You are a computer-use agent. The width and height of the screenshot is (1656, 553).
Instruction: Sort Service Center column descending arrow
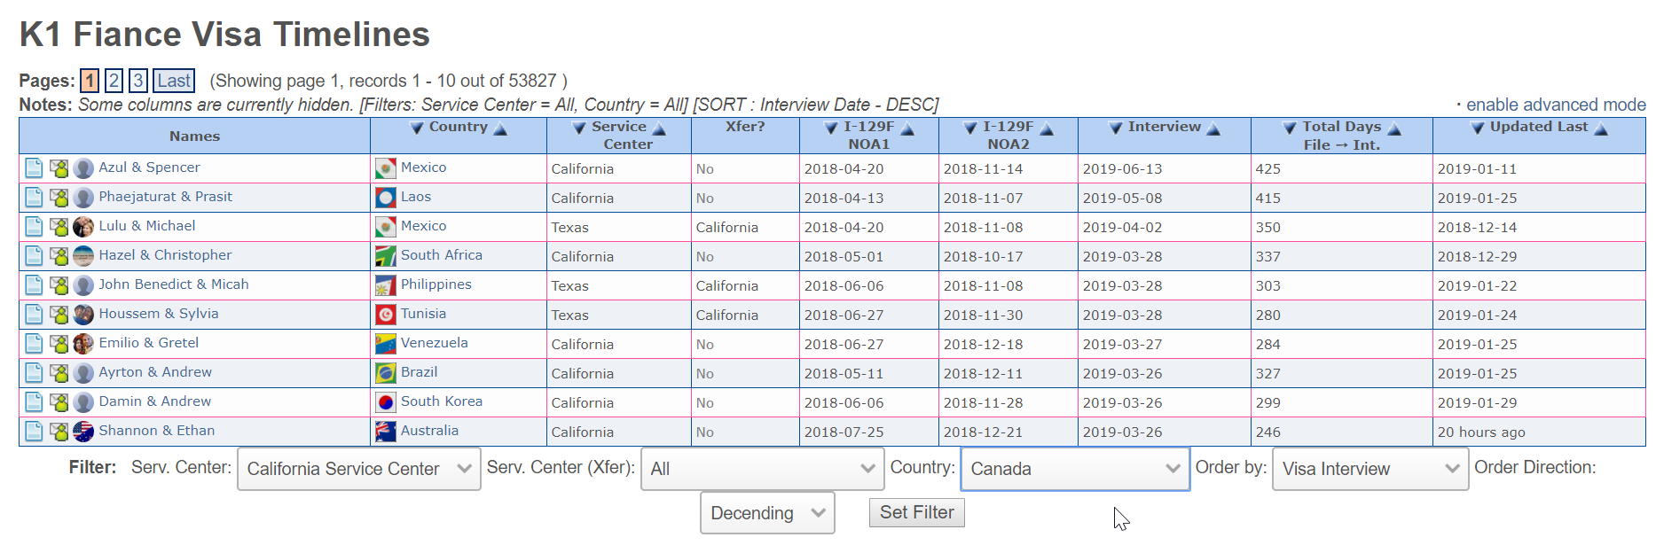pyautogui.click(x=579, y=128)
